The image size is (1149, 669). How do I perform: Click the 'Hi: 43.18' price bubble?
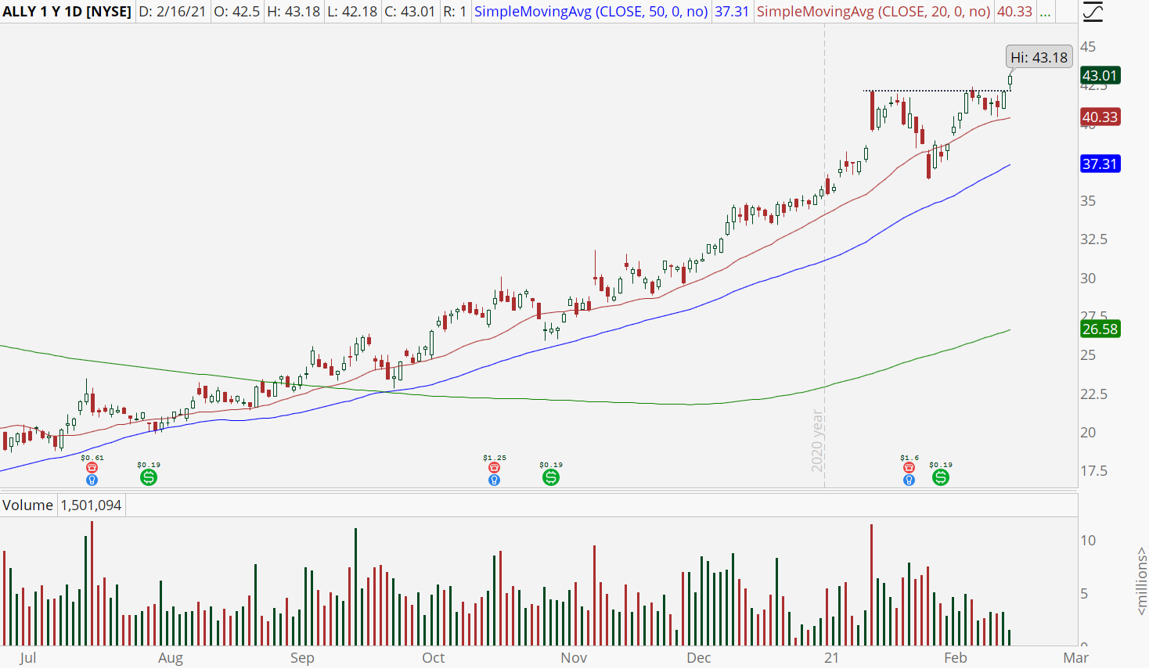click(1039, 57)
